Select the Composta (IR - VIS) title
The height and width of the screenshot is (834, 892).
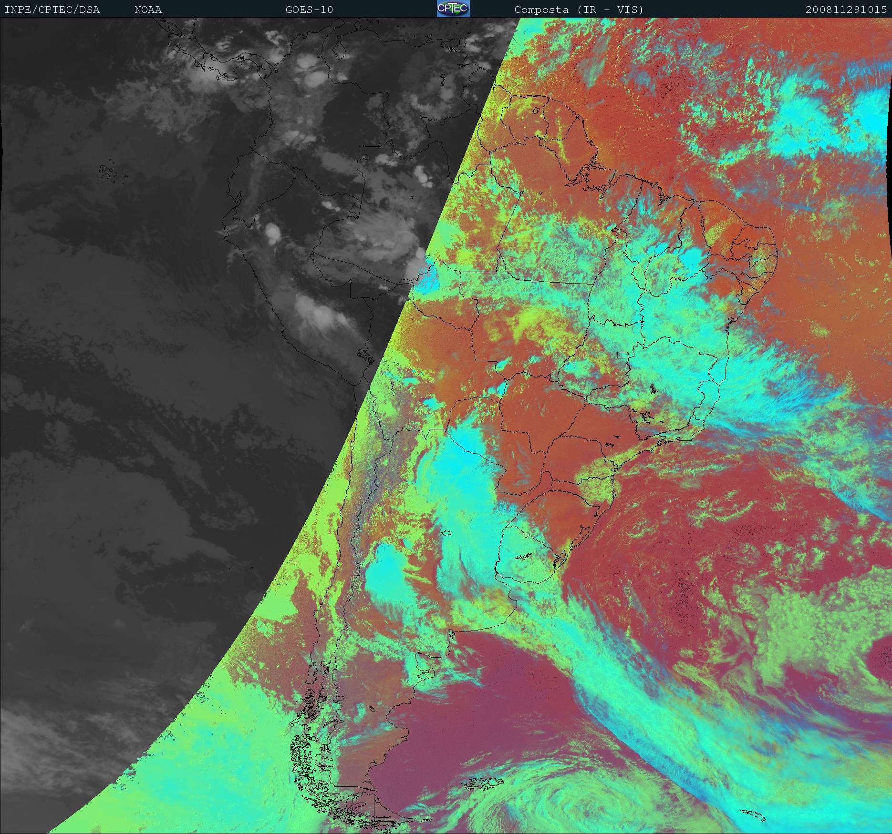[x=579, y=10]
